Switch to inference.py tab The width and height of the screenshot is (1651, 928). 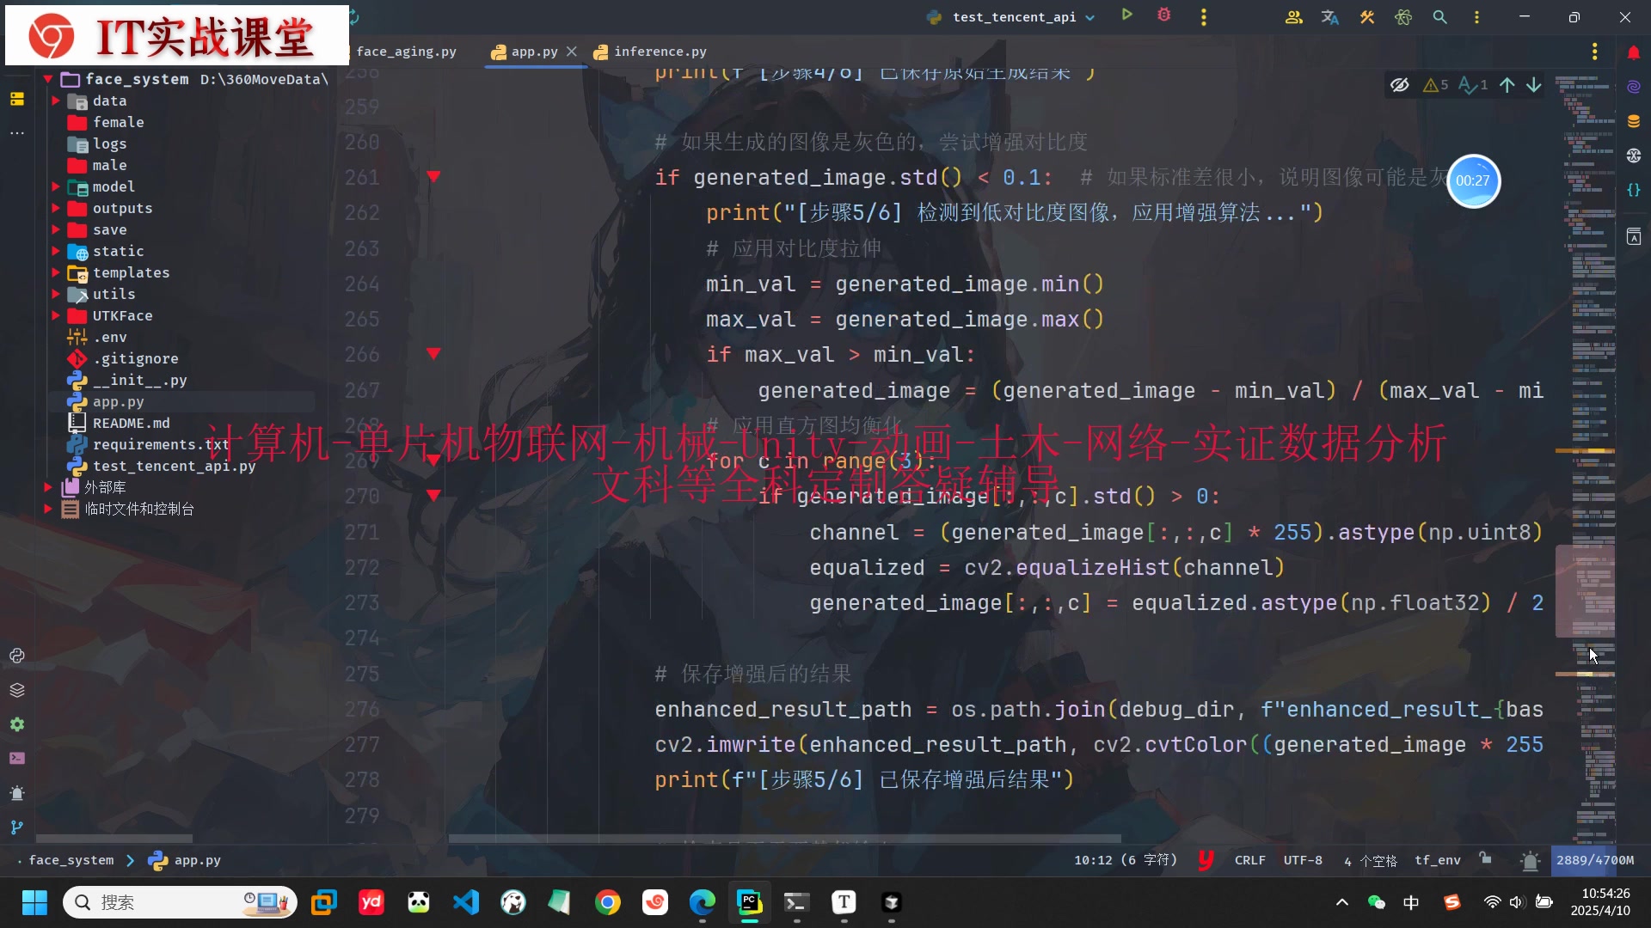click(660, 52)
